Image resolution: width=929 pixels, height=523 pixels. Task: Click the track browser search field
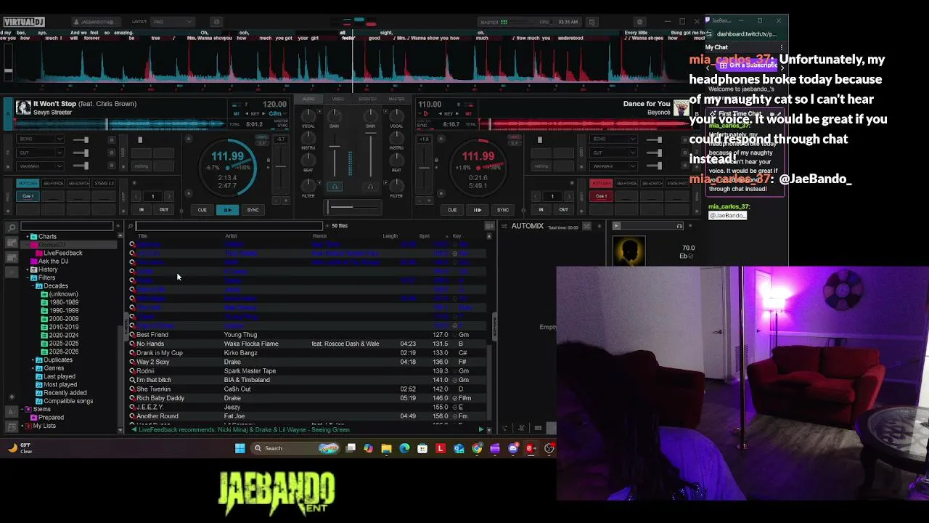pyautogui.click(x=229, y=226)
